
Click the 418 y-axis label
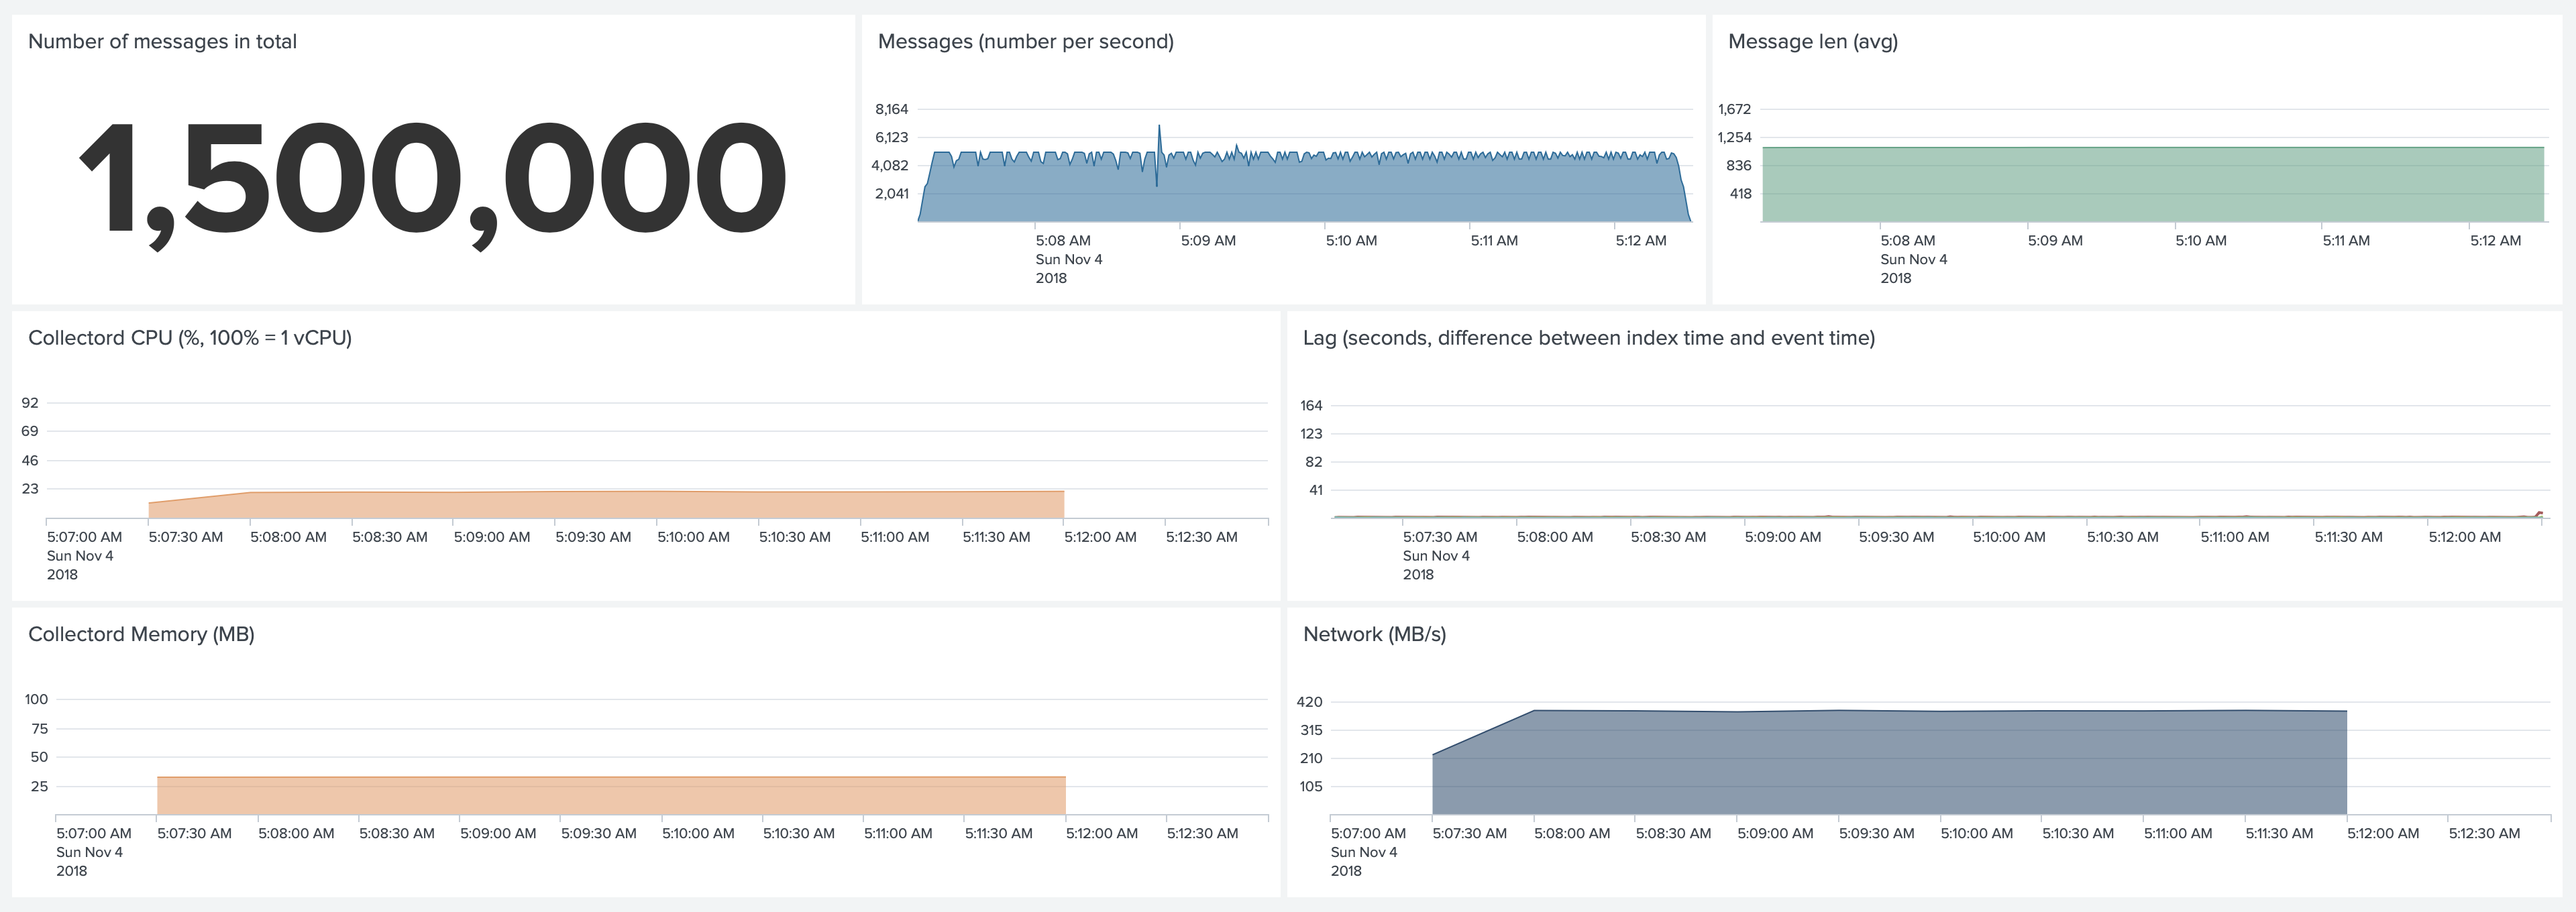click(1741, 193)
